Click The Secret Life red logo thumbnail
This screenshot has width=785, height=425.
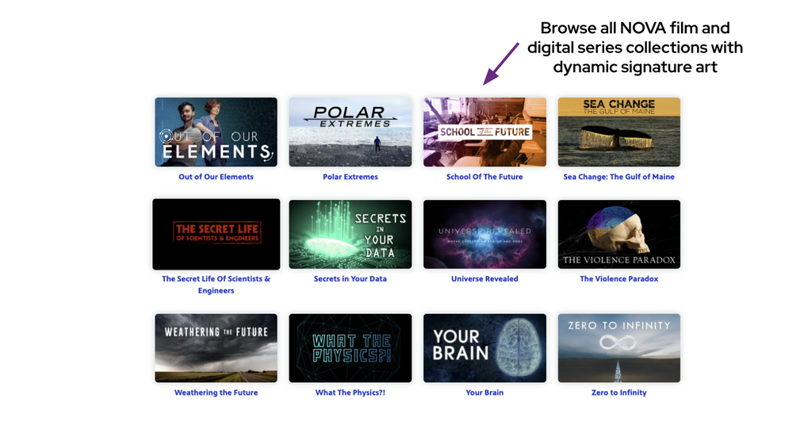216,234
